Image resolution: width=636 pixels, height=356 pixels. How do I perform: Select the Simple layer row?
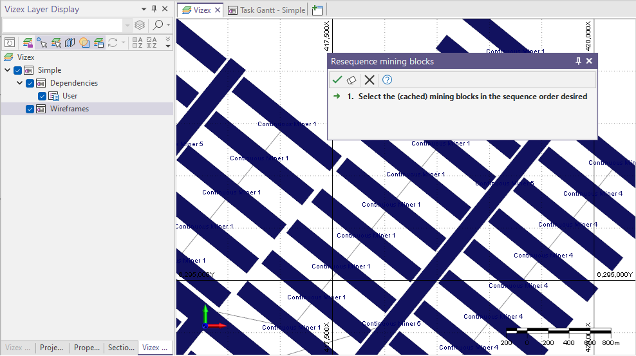[x=50, y=70]
